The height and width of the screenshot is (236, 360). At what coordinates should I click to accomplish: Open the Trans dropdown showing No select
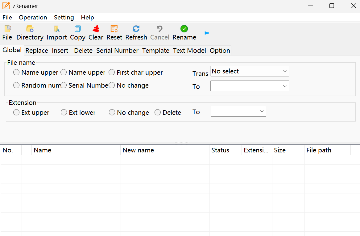(x=249, y=71)
